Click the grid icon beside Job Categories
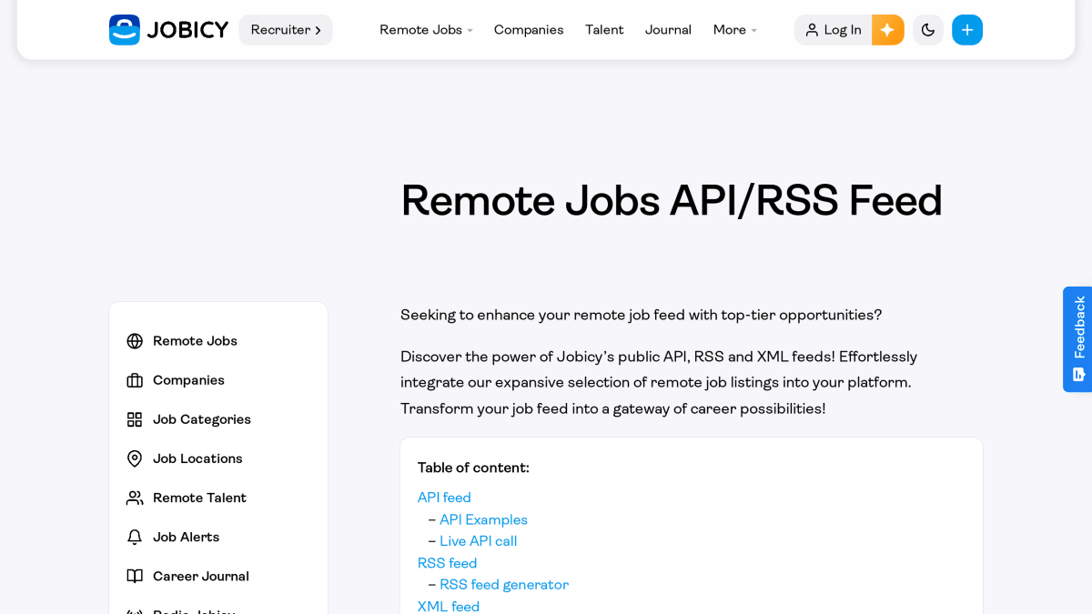Image resolution: width=1092 pixels, height=614 pixels. 135,419
